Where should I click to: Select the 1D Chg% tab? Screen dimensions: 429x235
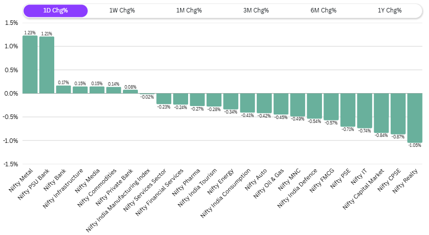pos(55,10)
